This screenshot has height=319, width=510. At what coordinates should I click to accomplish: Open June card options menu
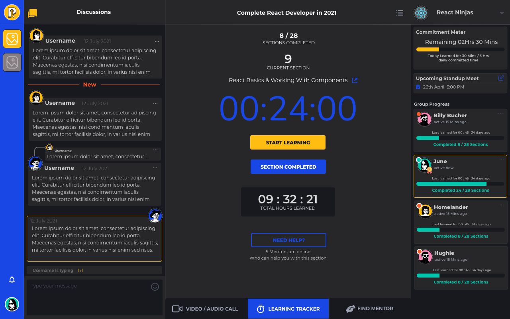pos(502,159)
